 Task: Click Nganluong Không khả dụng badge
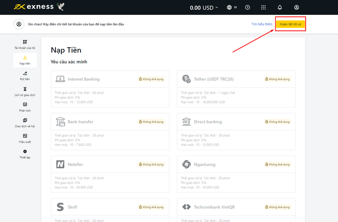[x=278, y=164]
